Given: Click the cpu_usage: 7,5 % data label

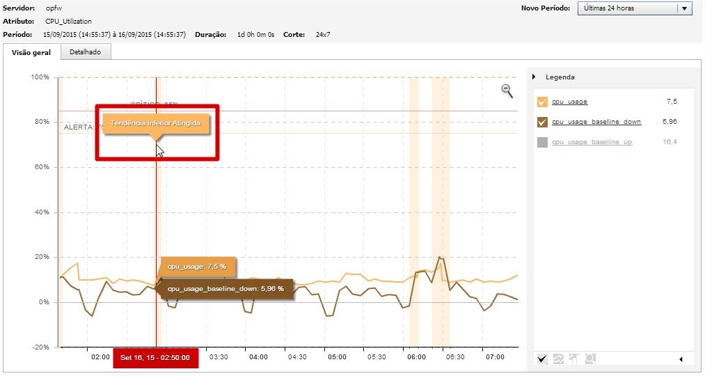Looking at the screenshot, I should [x=197, y=266].
